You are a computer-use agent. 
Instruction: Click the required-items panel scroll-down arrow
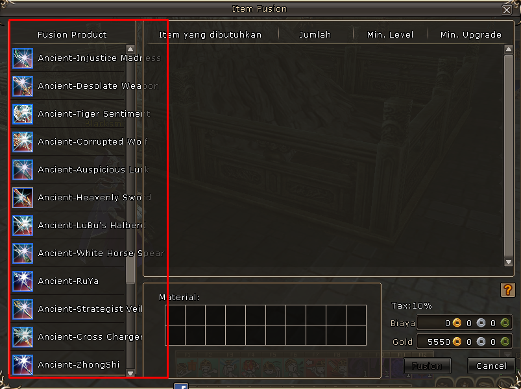coord(509,262)
